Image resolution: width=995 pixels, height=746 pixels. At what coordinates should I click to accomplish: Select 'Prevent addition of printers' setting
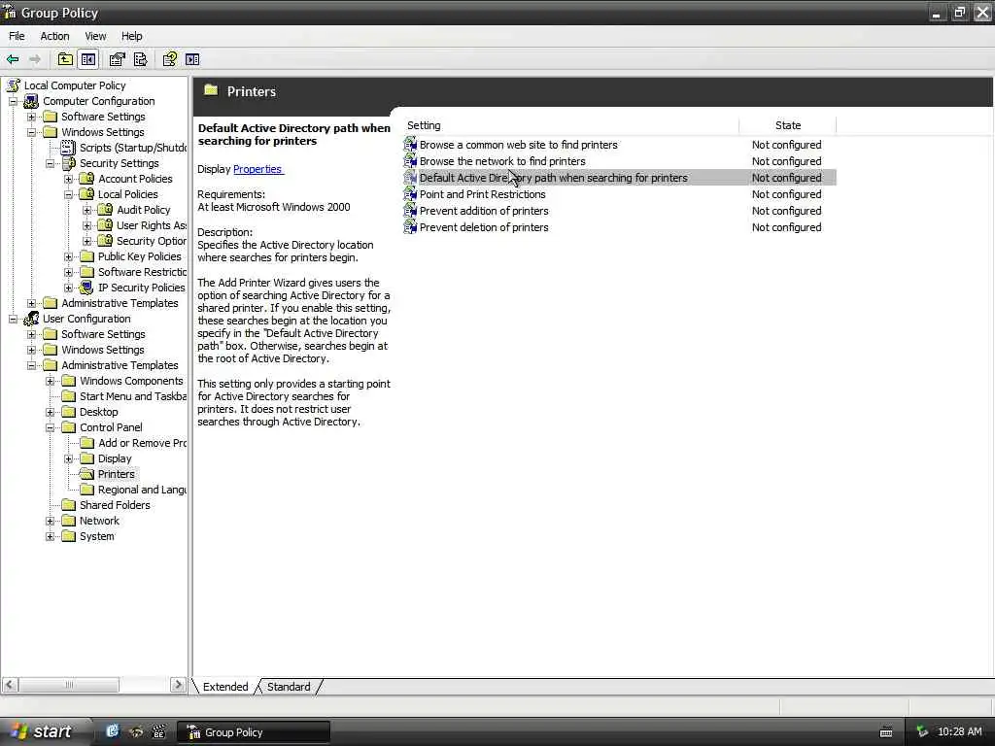[x=619, y=211]
